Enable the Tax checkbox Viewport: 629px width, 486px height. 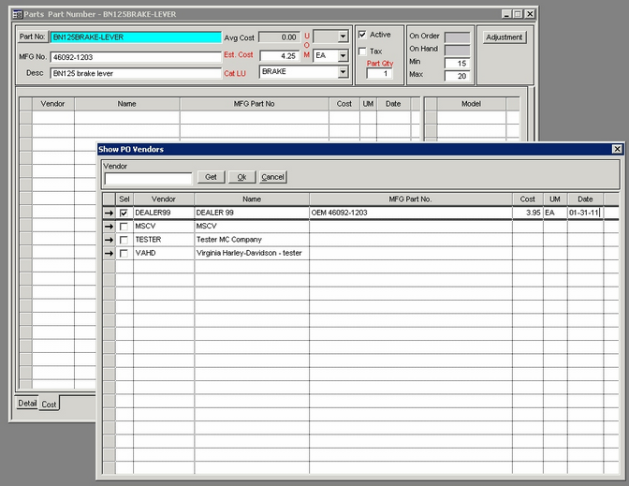(363, 52)
